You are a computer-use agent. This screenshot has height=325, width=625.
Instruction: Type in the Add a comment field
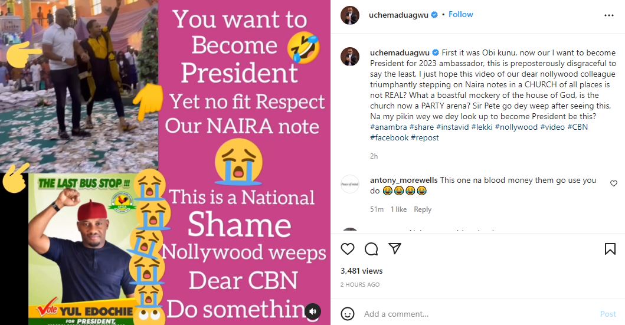coord(472,314)
